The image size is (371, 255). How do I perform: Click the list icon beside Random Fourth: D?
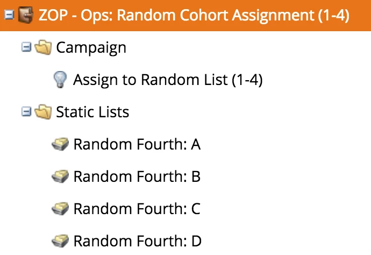coord(60,240)
